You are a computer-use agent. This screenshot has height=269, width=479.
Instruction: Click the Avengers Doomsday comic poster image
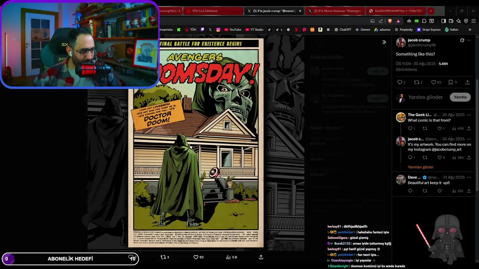point(196,143)
